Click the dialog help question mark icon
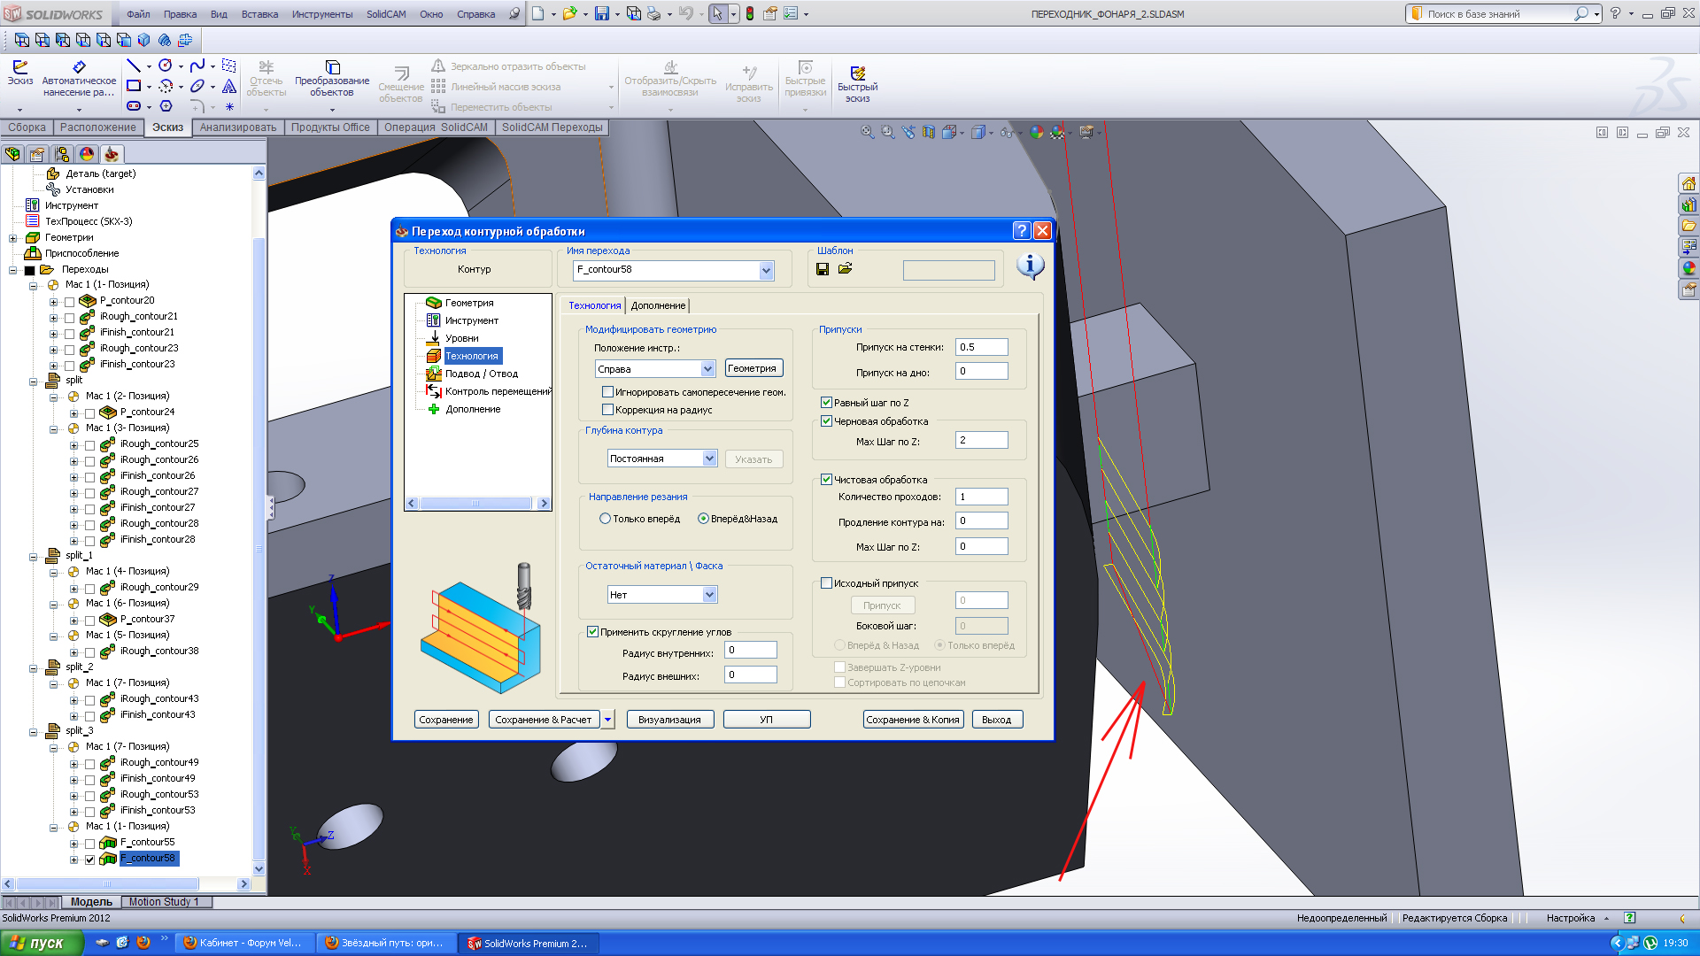1700x956 pixels. 1022,231
